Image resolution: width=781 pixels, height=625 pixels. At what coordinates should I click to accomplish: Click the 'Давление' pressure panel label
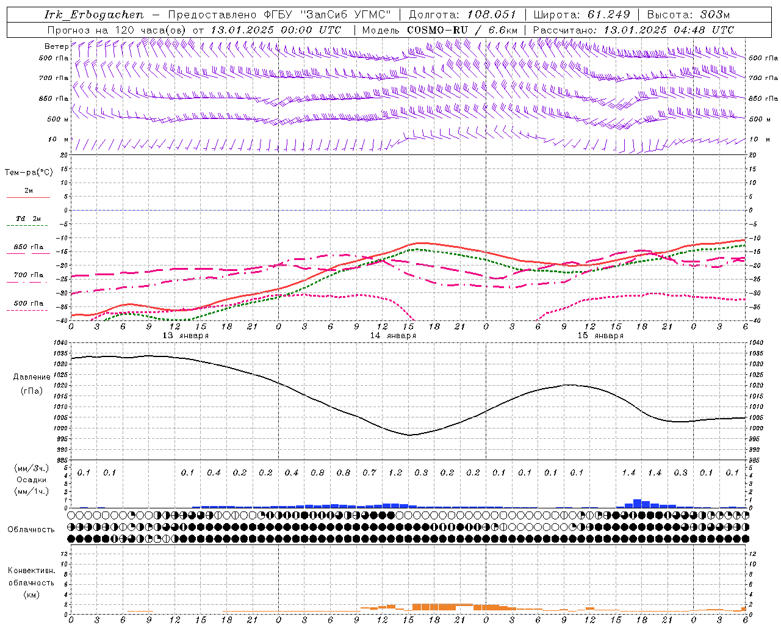click(x=32, y=377)
